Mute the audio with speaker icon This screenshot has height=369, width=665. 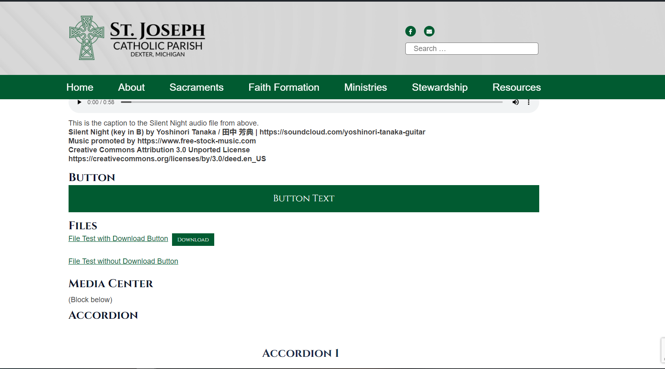[515, 102]
